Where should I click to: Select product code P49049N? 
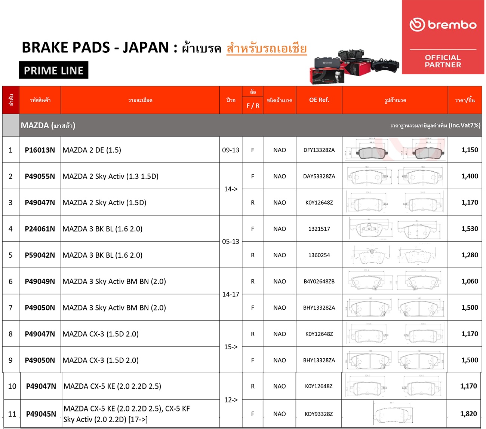[40, 281]
